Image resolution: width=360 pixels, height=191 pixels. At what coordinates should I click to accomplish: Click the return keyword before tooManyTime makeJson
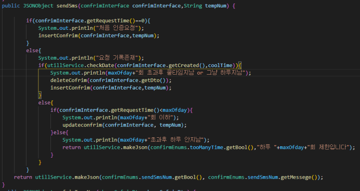(x=71, y=147)
